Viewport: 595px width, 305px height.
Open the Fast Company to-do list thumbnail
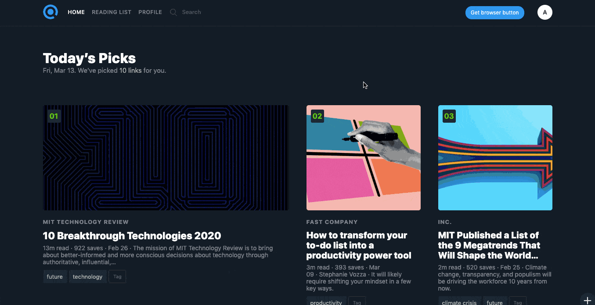pos(364,158)
